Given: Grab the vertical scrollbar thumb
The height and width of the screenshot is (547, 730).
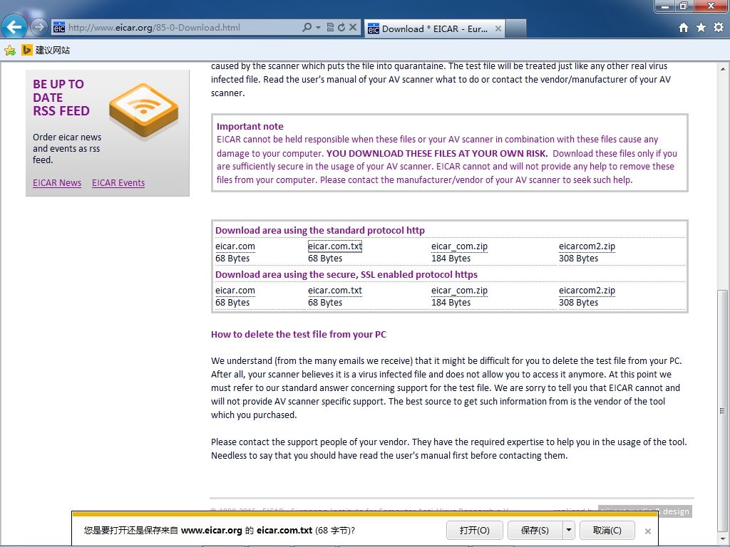Looking at the screenshot, I should [x=723, y=410].
